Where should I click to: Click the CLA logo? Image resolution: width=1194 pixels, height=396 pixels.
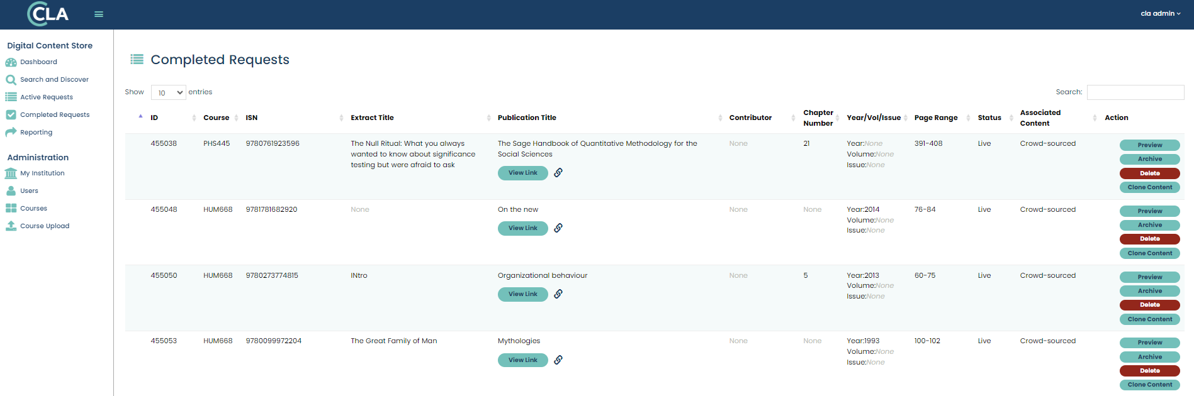click(48, 14)
